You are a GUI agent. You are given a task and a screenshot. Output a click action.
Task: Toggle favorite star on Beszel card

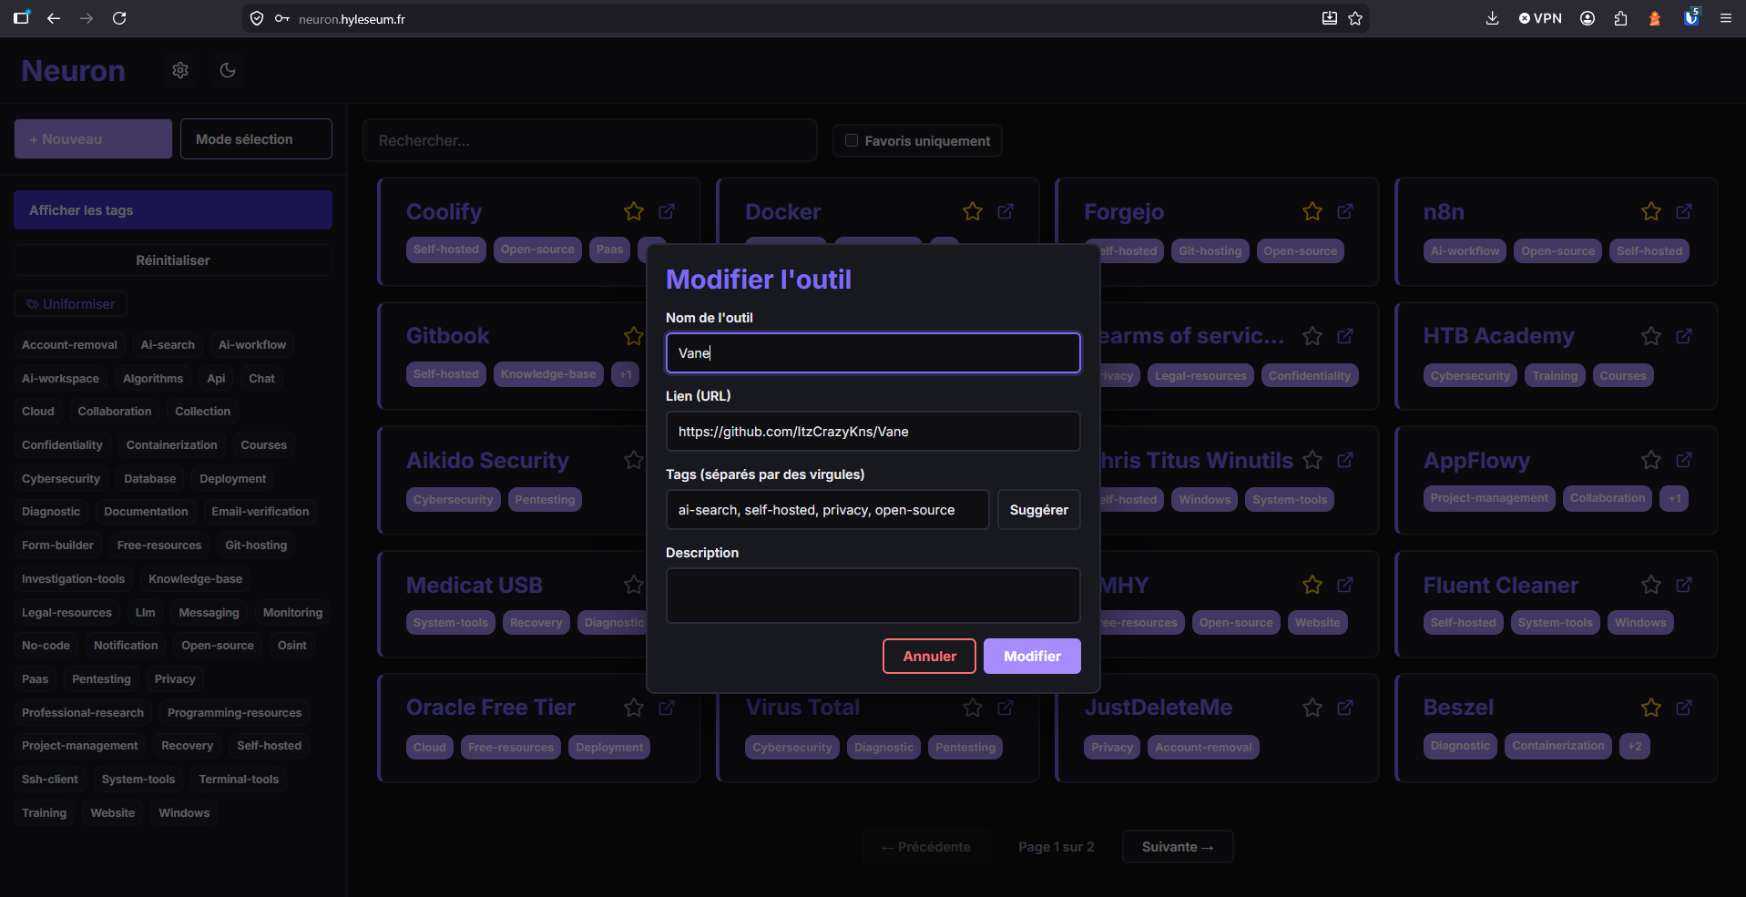tap(1651, 708)
